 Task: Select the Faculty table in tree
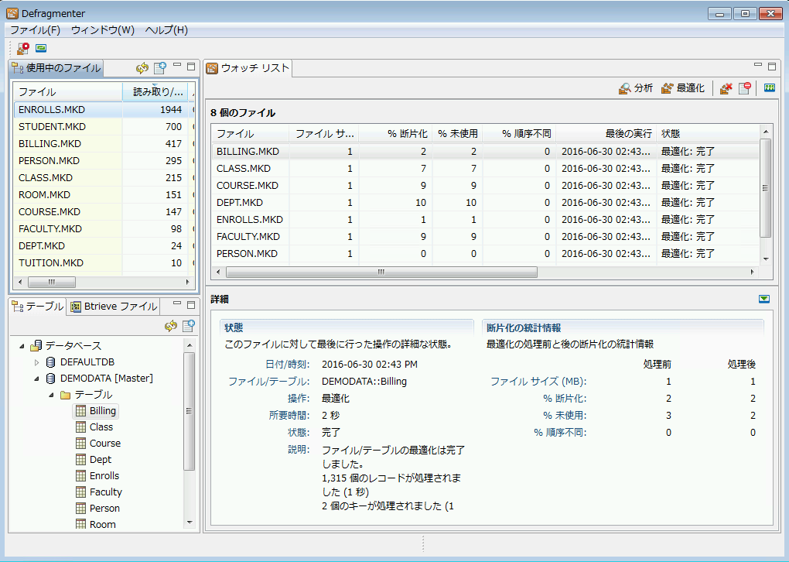click(105, 492)
